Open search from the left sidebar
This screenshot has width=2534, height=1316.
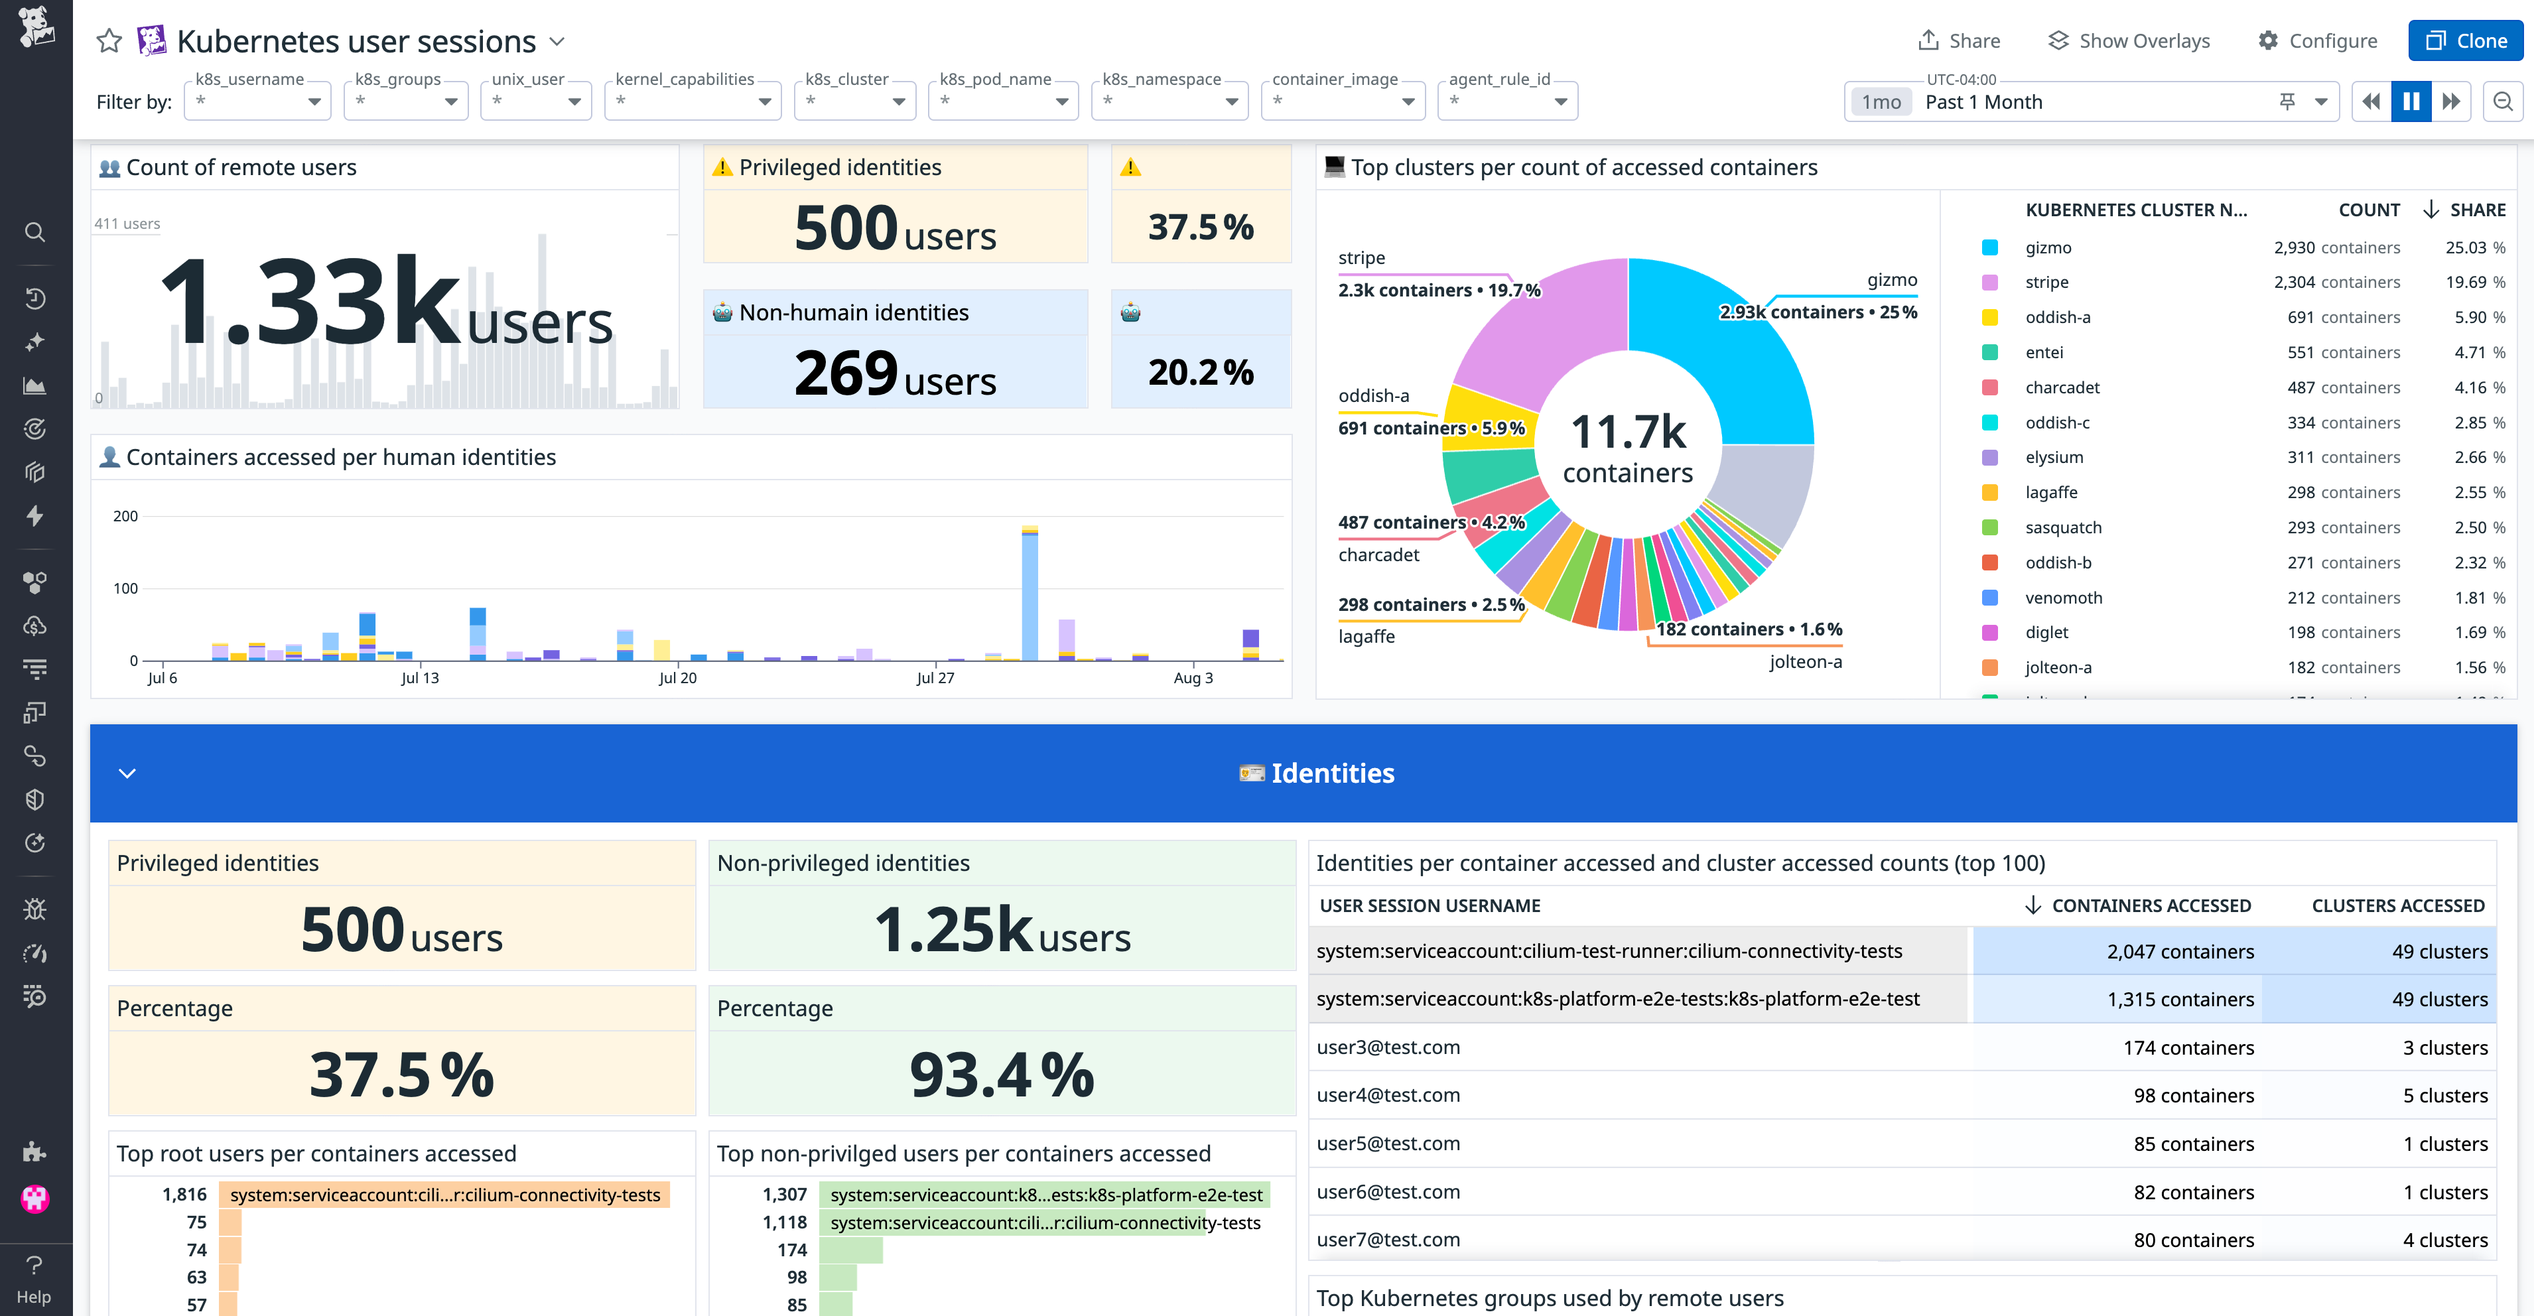(x=35, y=232)
